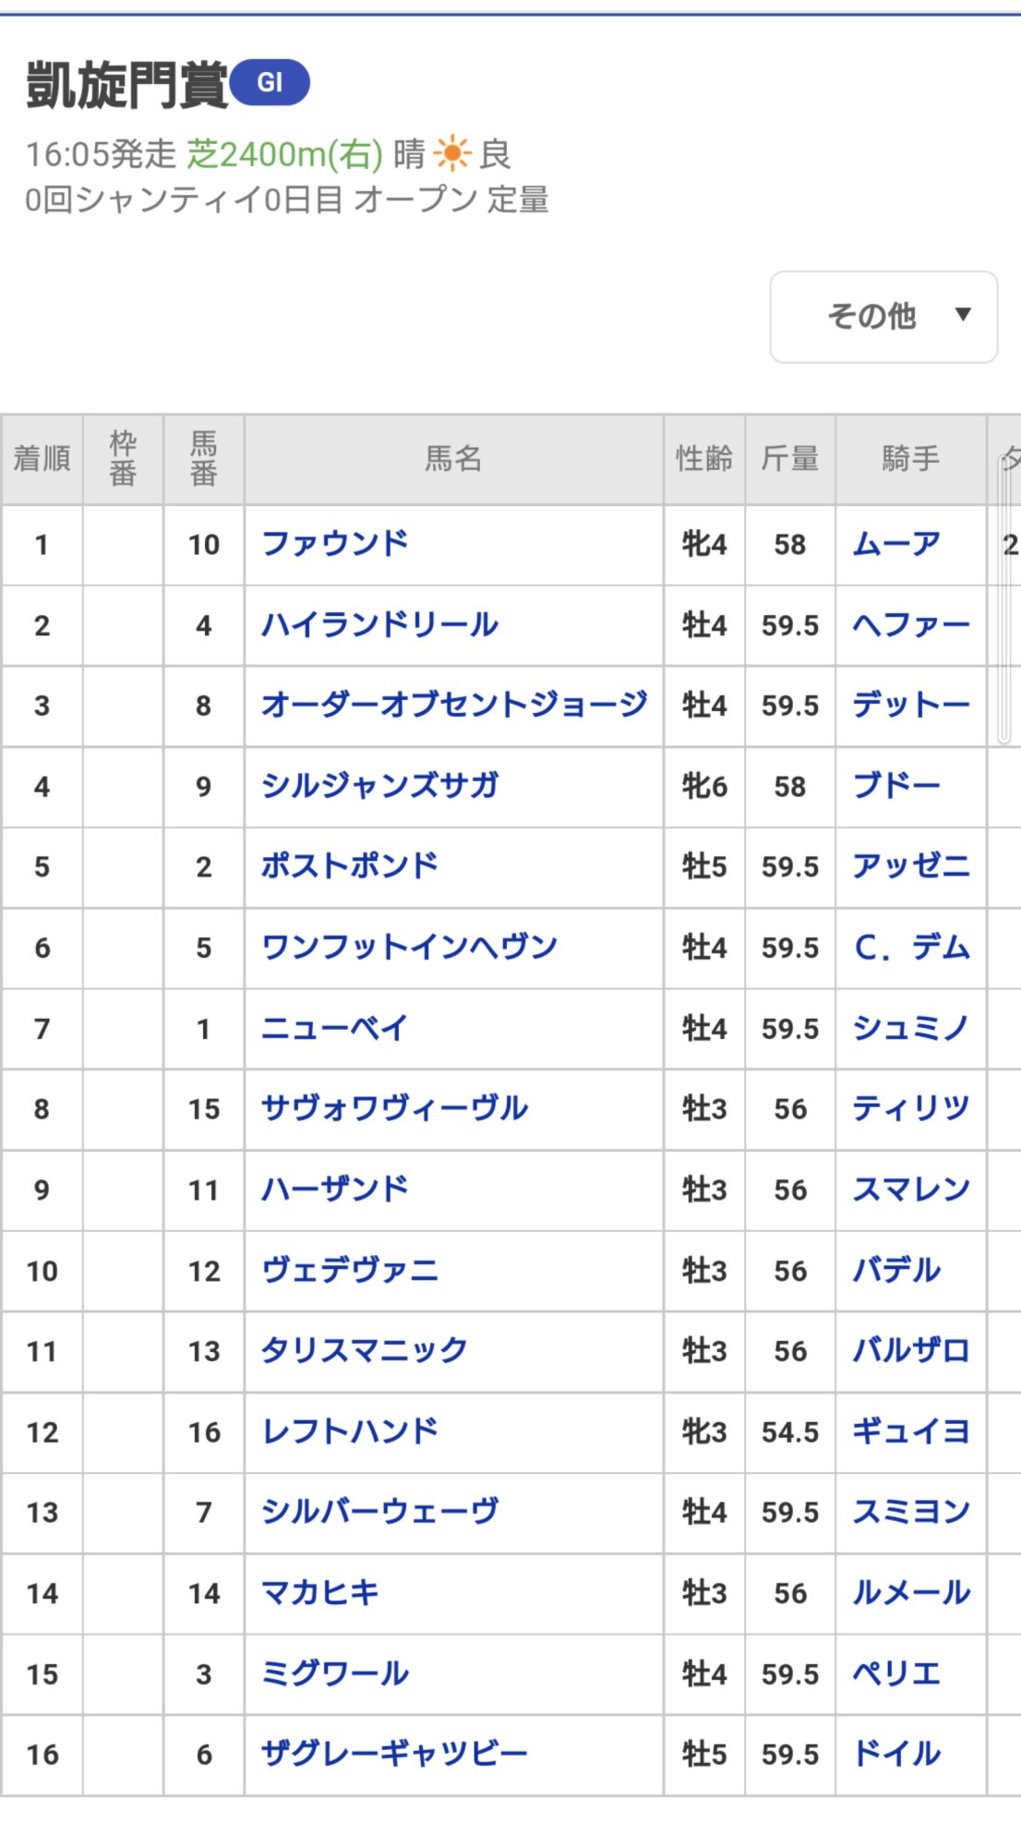Screen dimensions: 1021x1847
Task: Click the GI grade badge
Action: (270, 83)
